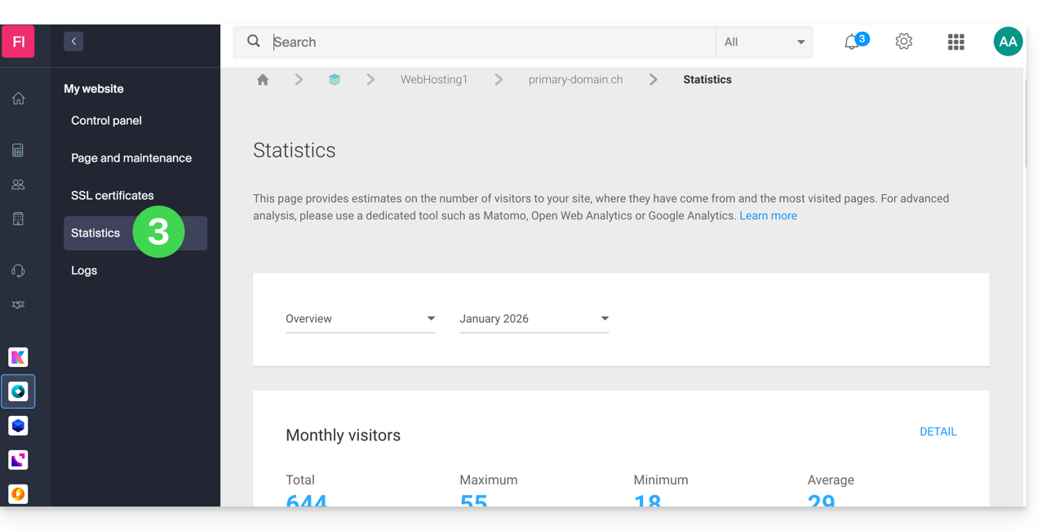The width and height of the screenshot is (1051, 531).
Task: Open the Overview dropdown
Action: coord(360,319)
